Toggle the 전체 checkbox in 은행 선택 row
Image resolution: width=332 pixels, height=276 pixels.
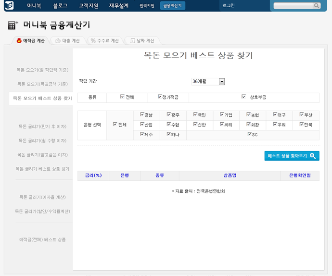coord(115,125)
